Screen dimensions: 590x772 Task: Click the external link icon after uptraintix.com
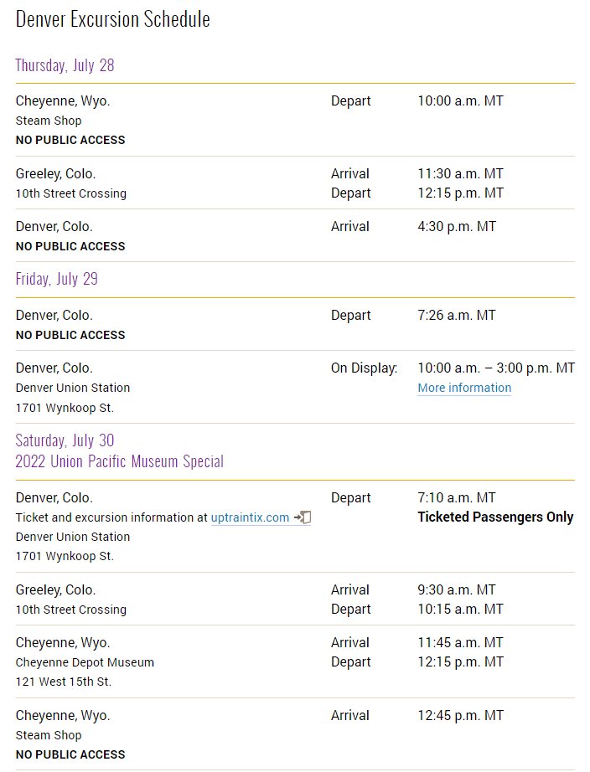[x=303, y=517]
